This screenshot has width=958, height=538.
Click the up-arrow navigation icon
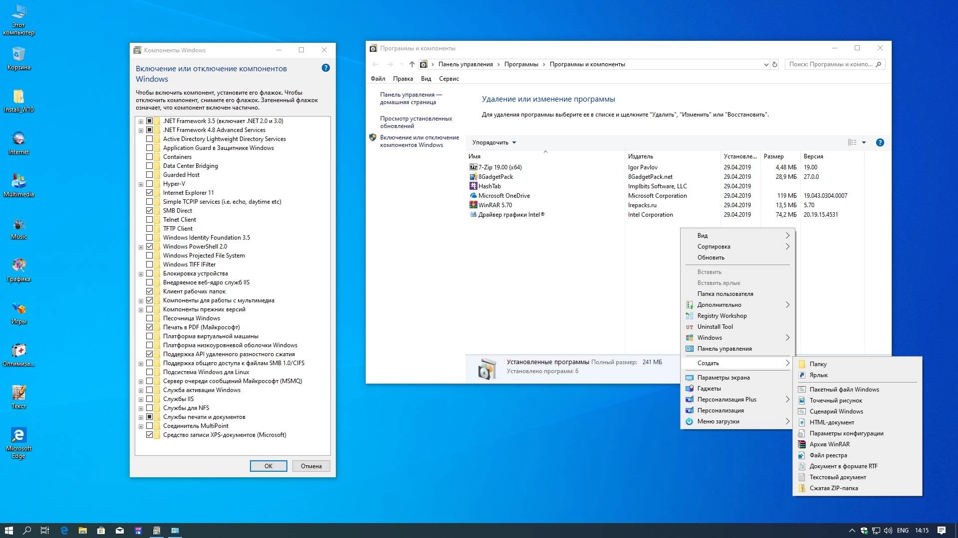(412, 64)
